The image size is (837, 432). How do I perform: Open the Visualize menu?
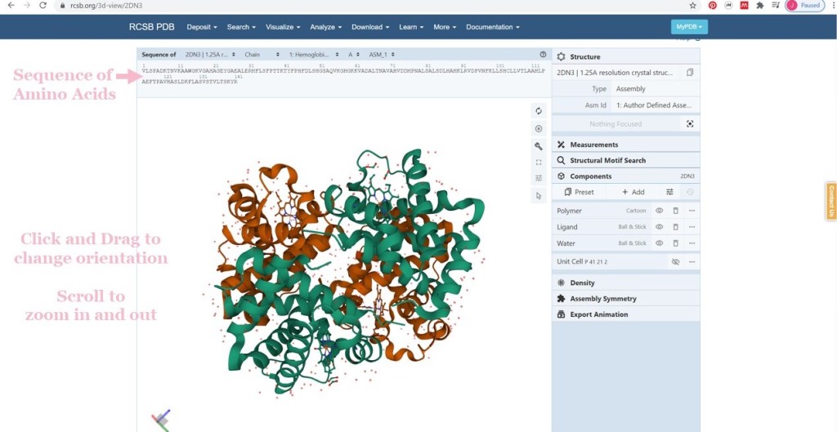coord(283,27)
